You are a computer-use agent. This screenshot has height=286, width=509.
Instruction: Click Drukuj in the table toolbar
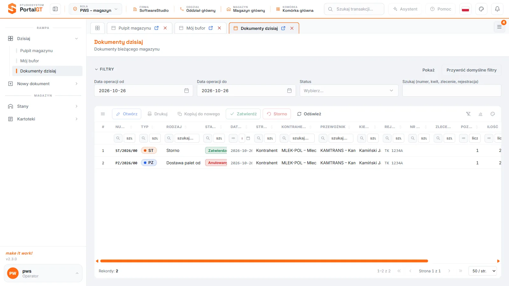click(157, 114)
